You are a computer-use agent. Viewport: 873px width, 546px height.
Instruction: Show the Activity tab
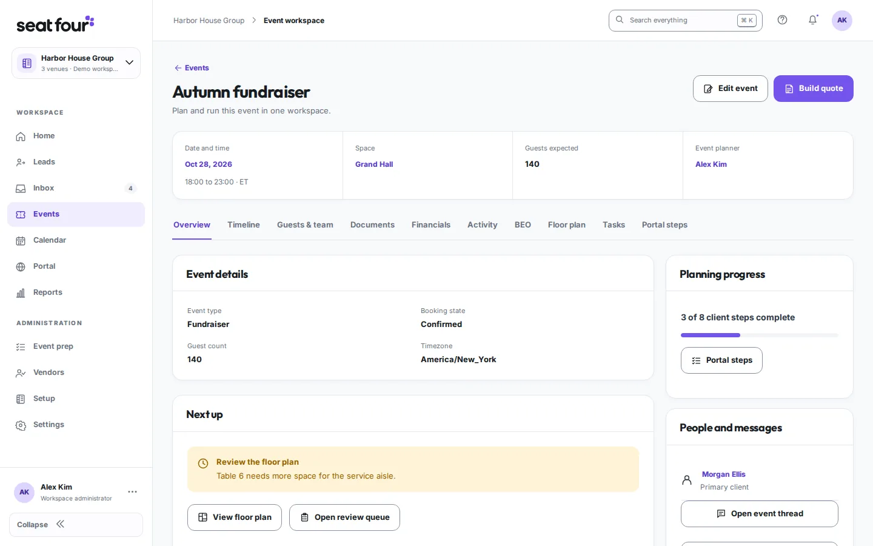[483, 225]
